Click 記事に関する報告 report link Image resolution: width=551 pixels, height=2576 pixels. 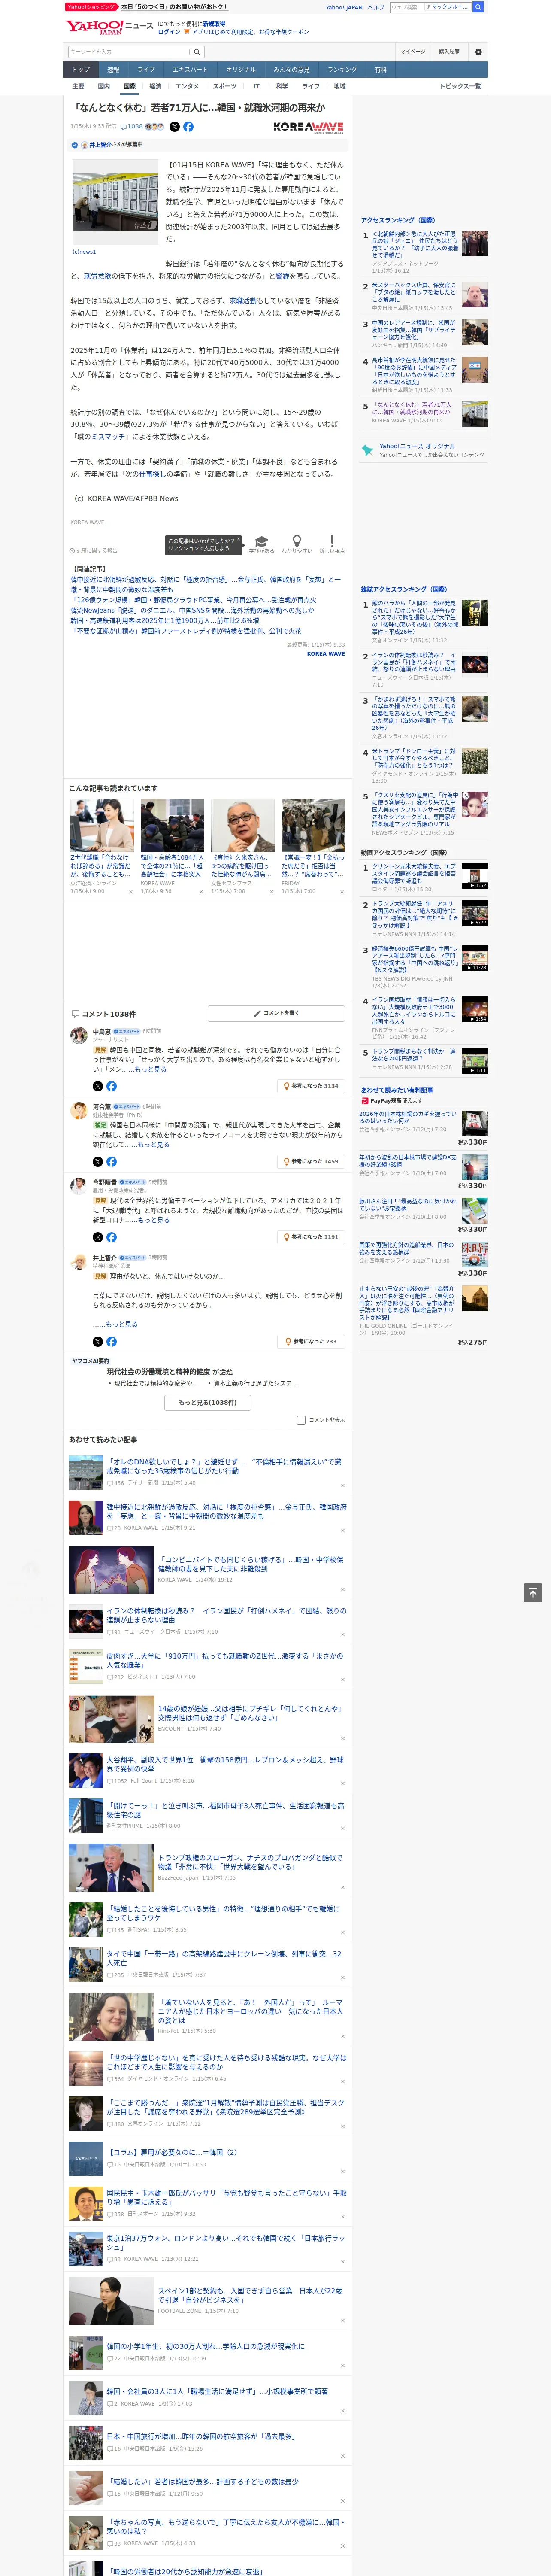[94, 550]
